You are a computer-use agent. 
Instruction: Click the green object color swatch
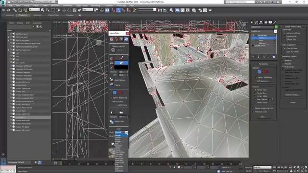(276, 27)
